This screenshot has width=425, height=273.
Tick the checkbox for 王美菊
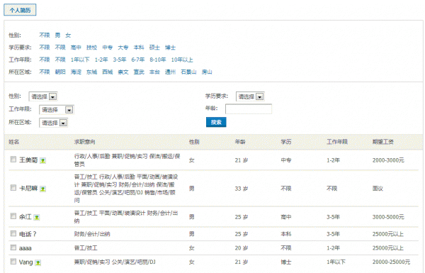pyautogui.click(x=13, y=160)
